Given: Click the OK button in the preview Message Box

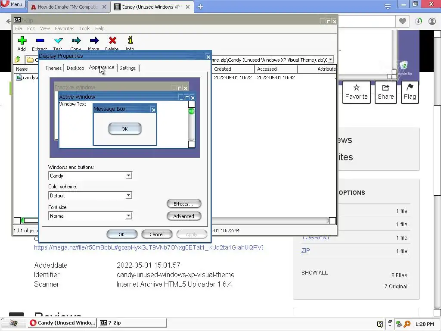Looking at the screenshot, I should pyautogui.click(x=125, y=128).
